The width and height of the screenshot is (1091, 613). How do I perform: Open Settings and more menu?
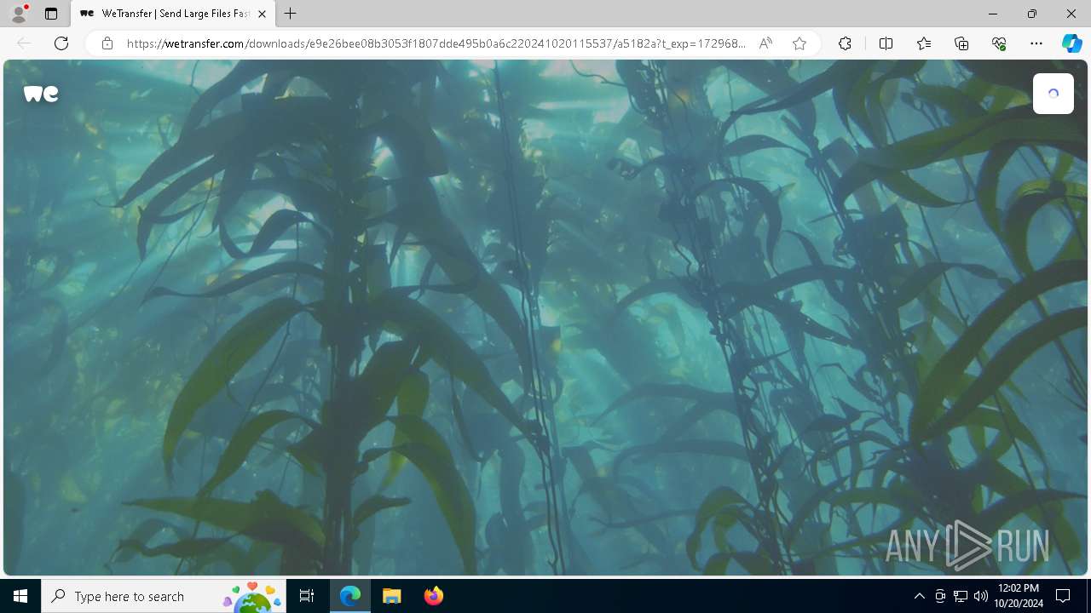pos(1036,43)
